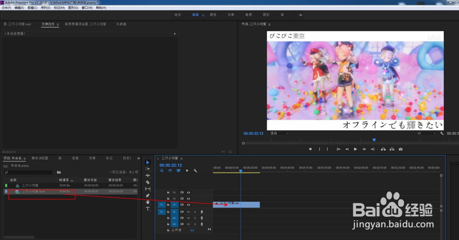Click the timeline wrench settings icon

[x=195, y=171]
